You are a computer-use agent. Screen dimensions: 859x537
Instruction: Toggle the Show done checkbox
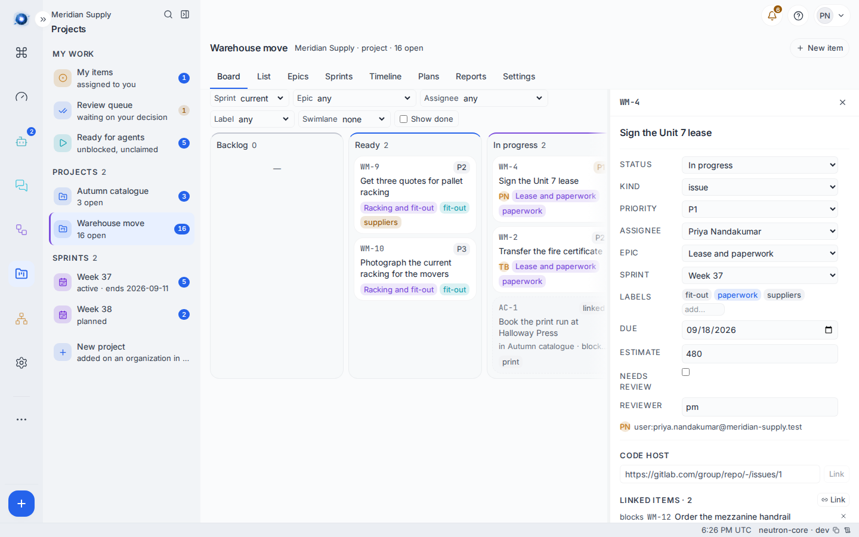403,119
